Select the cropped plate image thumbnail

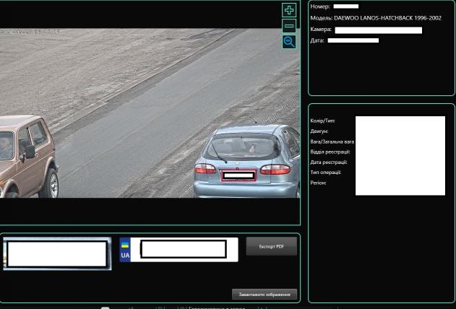tap(56, 253)
